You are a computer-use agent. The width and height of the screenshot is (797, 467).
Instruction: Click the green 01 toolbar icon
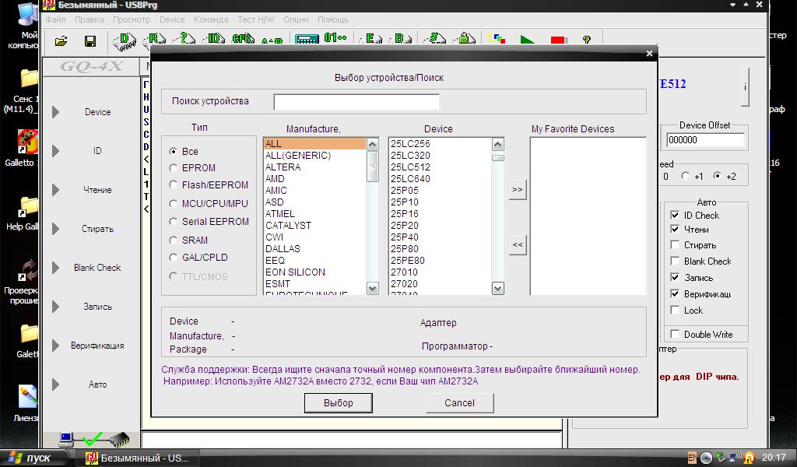(x=335, y=39)
